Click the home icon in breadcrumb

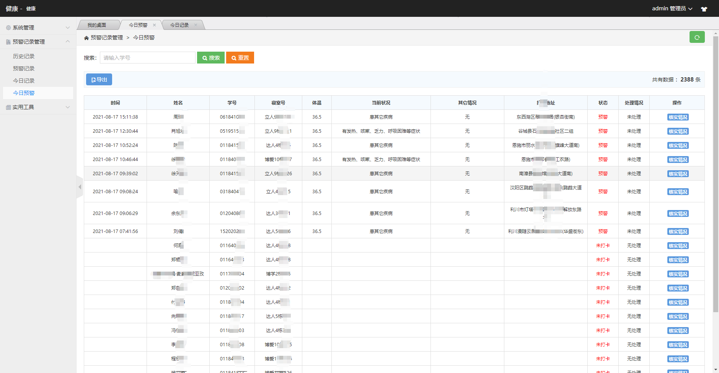(86, 38)
